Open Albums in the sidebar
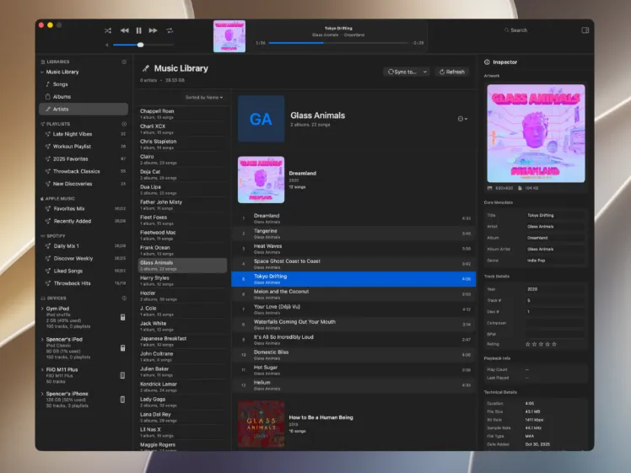Screen dimensions: 631x473 click(84, 96)
